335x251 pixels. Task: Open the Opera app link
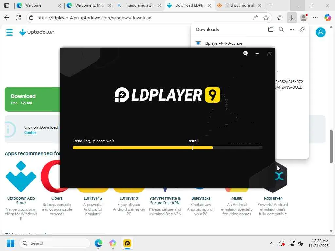coord(57,198)
